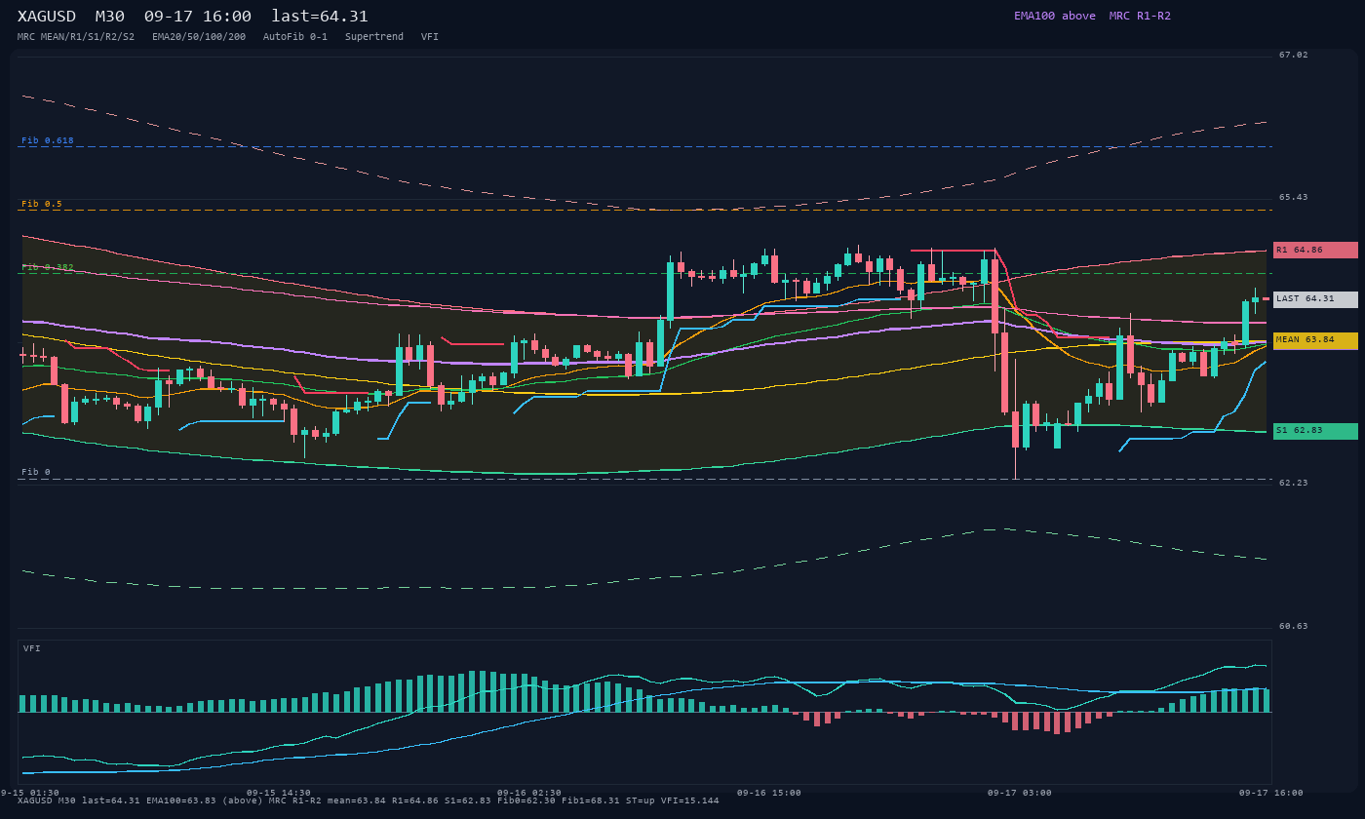Click the red 'R1 64.86' price tag

[1315, 250]
